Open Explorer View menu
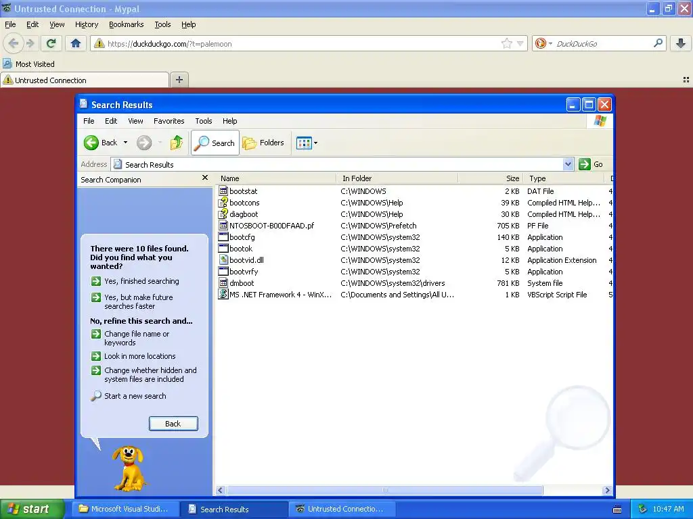The image size is (693, 519). (135, 121)
